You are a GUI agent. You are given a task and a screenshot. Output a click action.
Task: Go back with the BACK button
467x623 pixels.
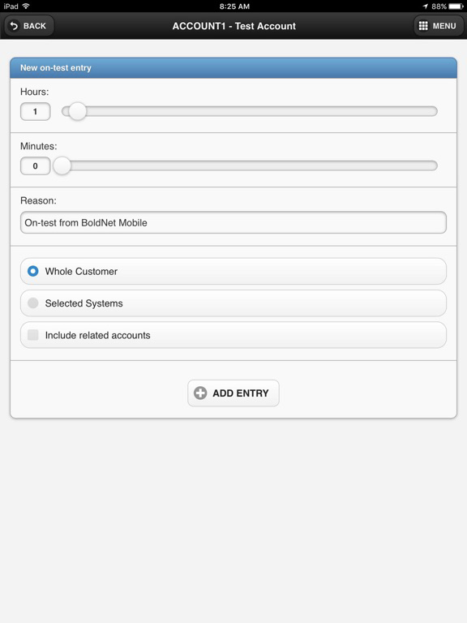(x=29, y=26)
